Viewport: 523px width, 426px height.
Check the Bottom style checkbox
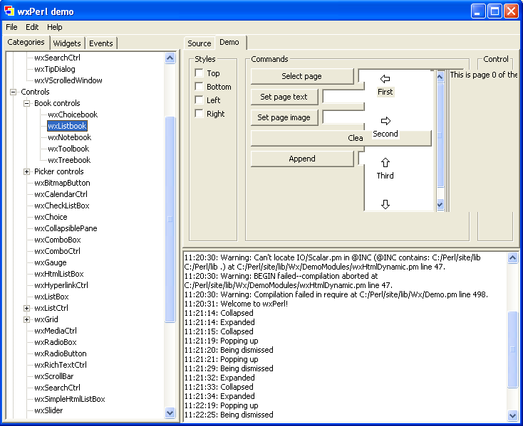[x=200, y=87]
